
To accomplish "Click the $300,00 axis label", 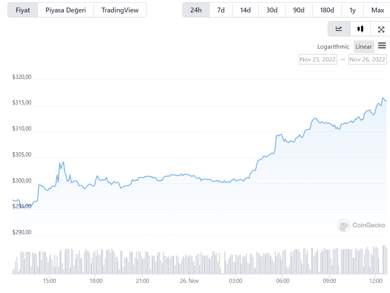I will 22,181.
